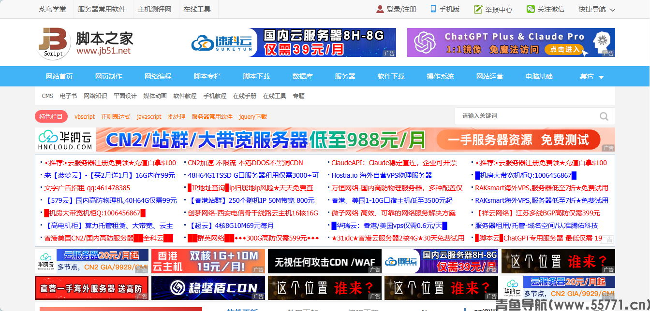
Task: Open the 网站运营 nav item
Action: (x=490, y=76)
